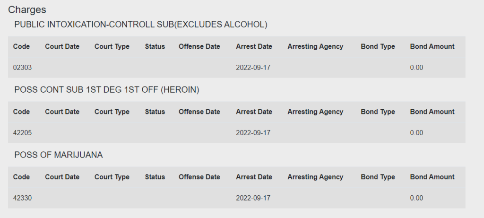Click Bond Type header in public intoxication table
This screenshot has height=218, width=484.
378,47
